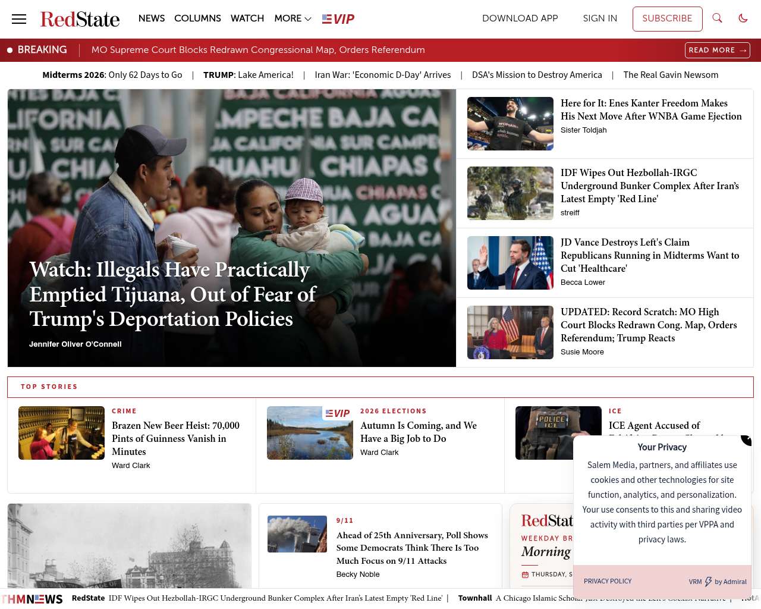Close the Your Privacy popup
Image resolution: width=761 pixels, height=609 pixels.
click(747, 440)
